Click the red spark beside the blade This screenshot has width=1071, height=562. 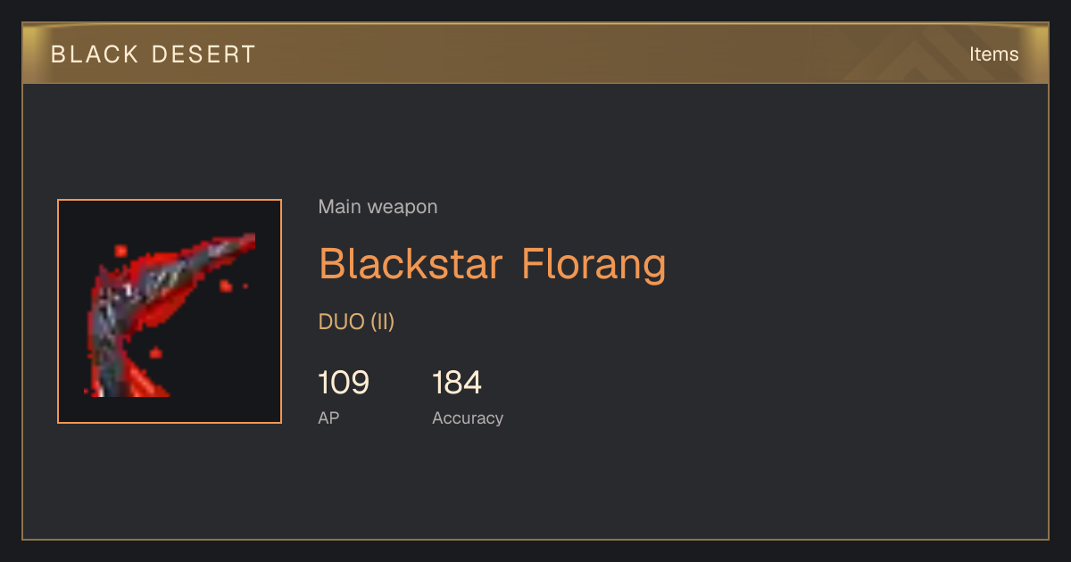coord(227,285)
